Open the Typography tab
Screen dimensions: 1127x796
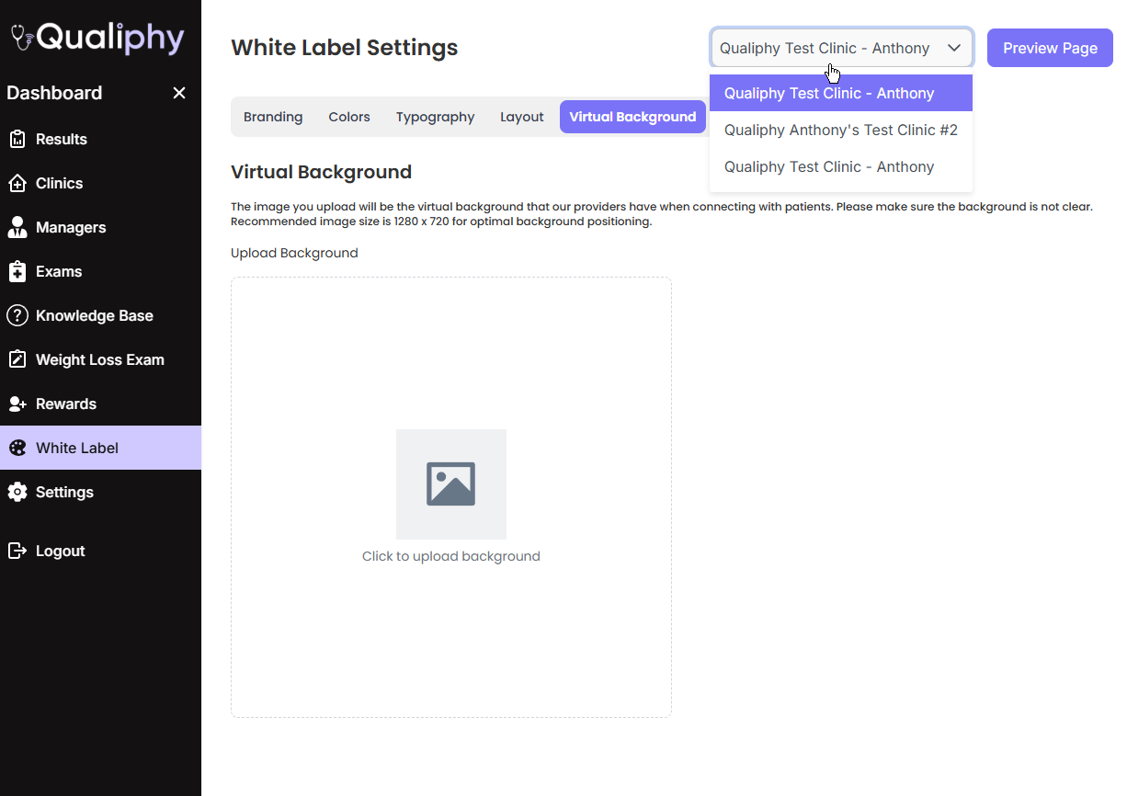click(x=435, y=117)
